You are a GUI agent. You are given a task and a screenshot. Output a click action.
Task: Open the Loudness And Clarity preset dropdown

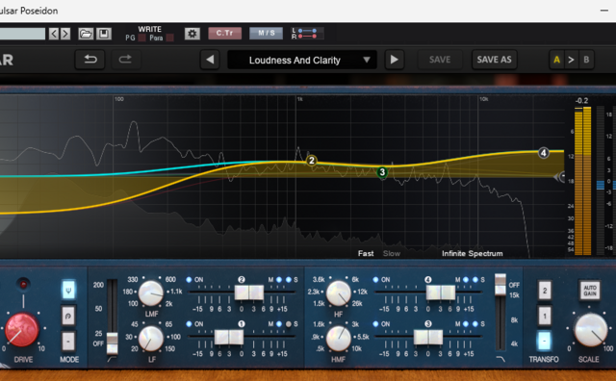point(302,60)
